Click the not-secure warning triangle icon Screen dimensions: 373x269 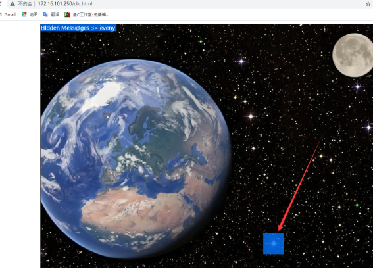point(12,3)
